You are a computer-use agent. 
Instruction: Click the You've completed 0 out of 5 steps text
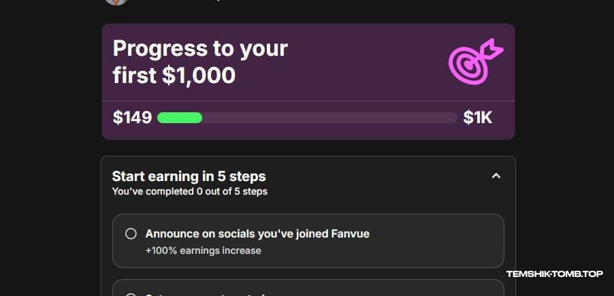point(189,192)
